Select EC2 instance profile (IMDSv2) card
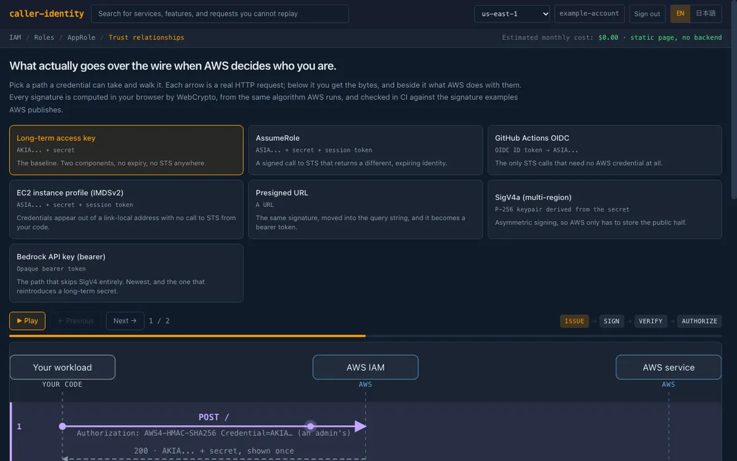 click(127, 209)
